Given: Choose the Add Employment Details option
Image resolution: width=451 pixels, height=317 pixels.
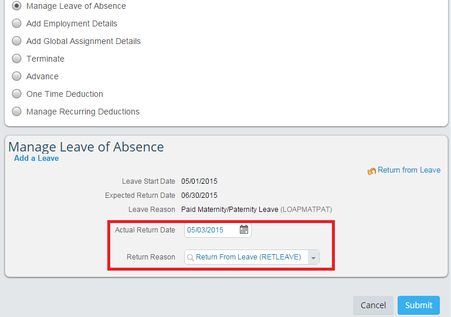Looking at the screenshot, I should click(16, 23).
